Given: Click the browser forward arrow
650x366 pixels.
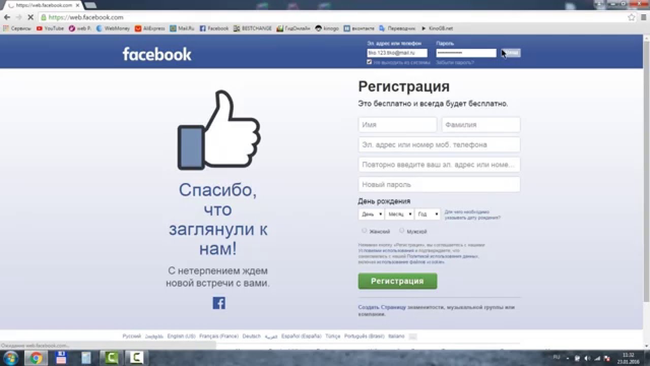Looking at the screenshot, I should [18, 17].
